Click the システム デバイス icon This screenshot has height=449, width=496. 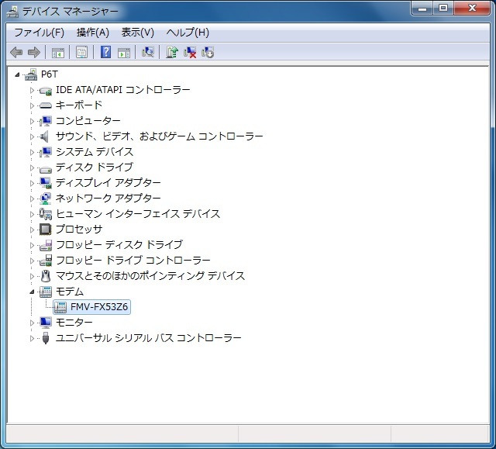[x=46, y=152]
